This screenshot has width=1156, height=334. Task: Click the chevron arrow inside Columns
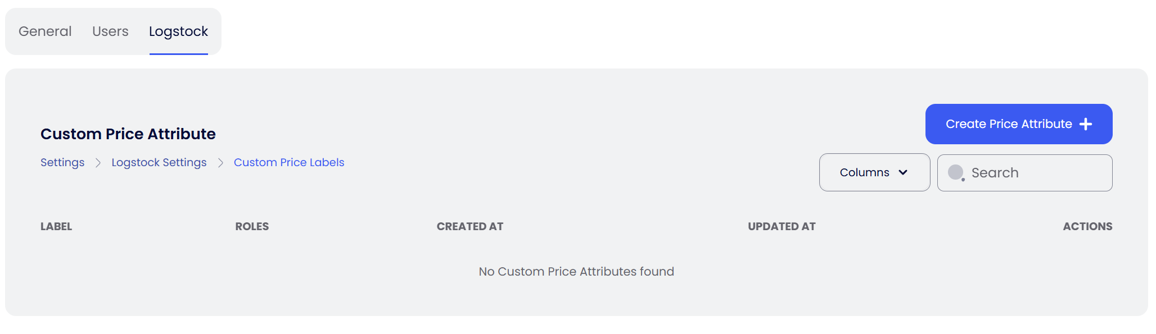pyautogui.click(x=903, y=172)
